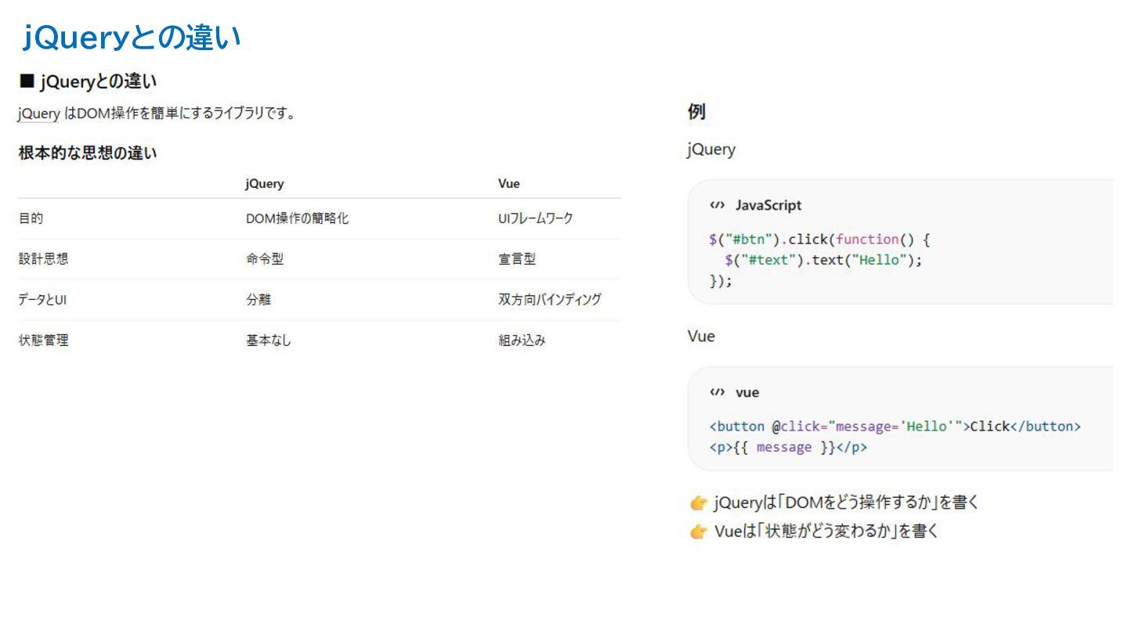Click the Vue column header in table
This screenshot has height=634, width=1128.
click(508, 184)
